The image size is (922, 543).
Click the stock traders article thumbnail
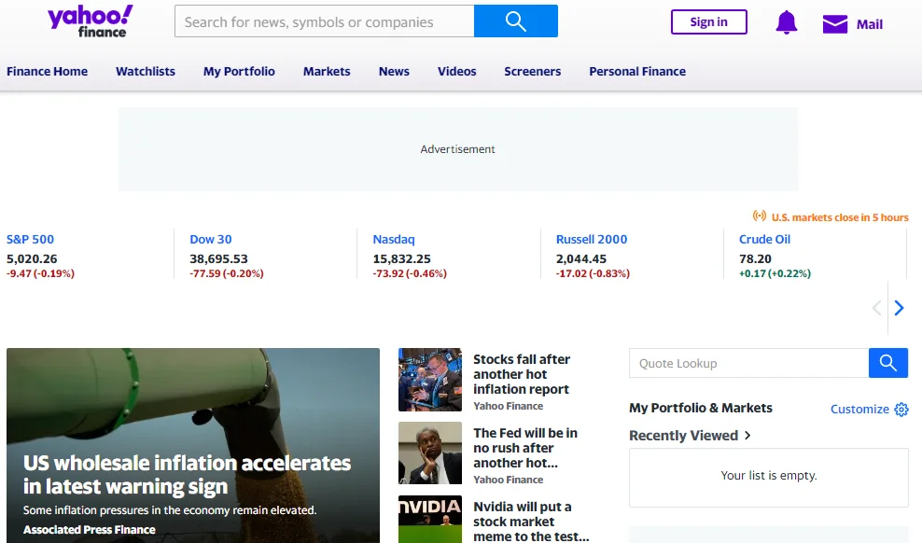(x=430, y=380)
